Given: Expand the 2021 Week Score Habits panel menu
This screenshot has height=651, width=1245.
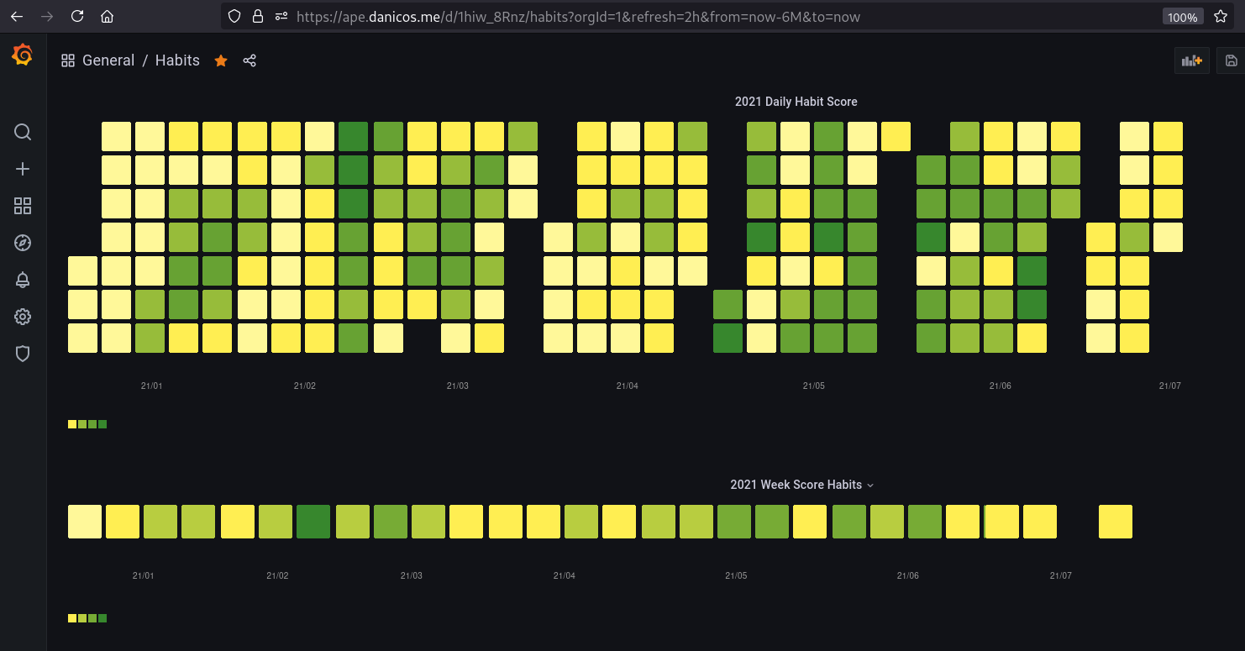Looking at the screenshot, I should click(x=796, y=485).
